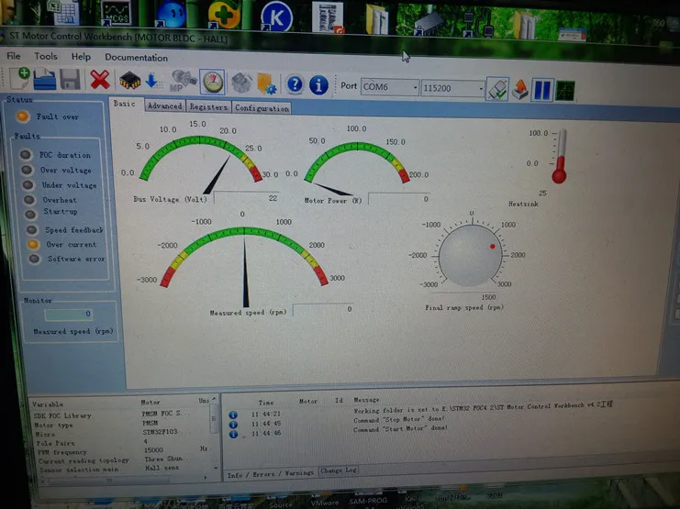This screenshot has width=680, height=509.
Task: Click the upload orange arrow icon
Action: pos(520,89)
